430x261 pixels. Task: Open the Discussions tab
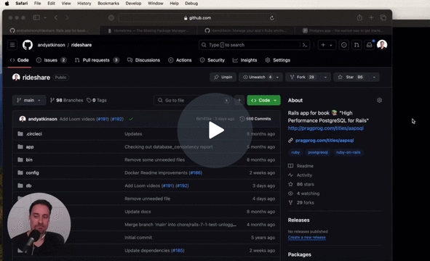[x=143, y=60]
